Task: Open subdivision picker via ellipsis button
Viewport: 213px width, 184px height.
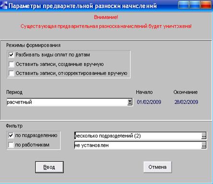Action: 203,136
